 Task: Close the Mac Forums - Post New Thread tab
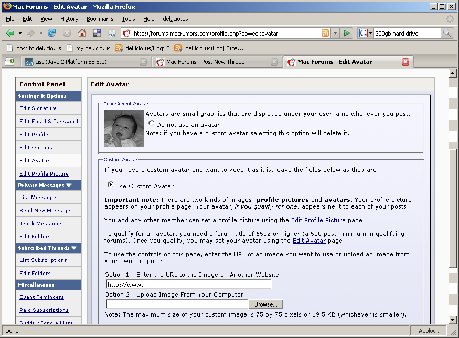coord(274,62)
